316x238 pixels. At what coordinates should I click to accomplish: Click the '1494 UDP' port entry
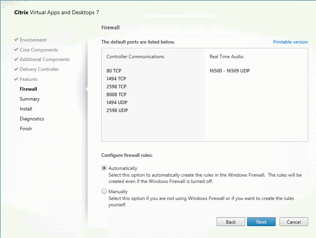pyautogui.click(x=117, y=103)
